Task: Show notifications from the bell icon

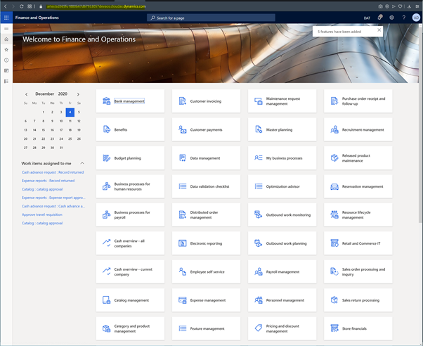Action: 380,18
